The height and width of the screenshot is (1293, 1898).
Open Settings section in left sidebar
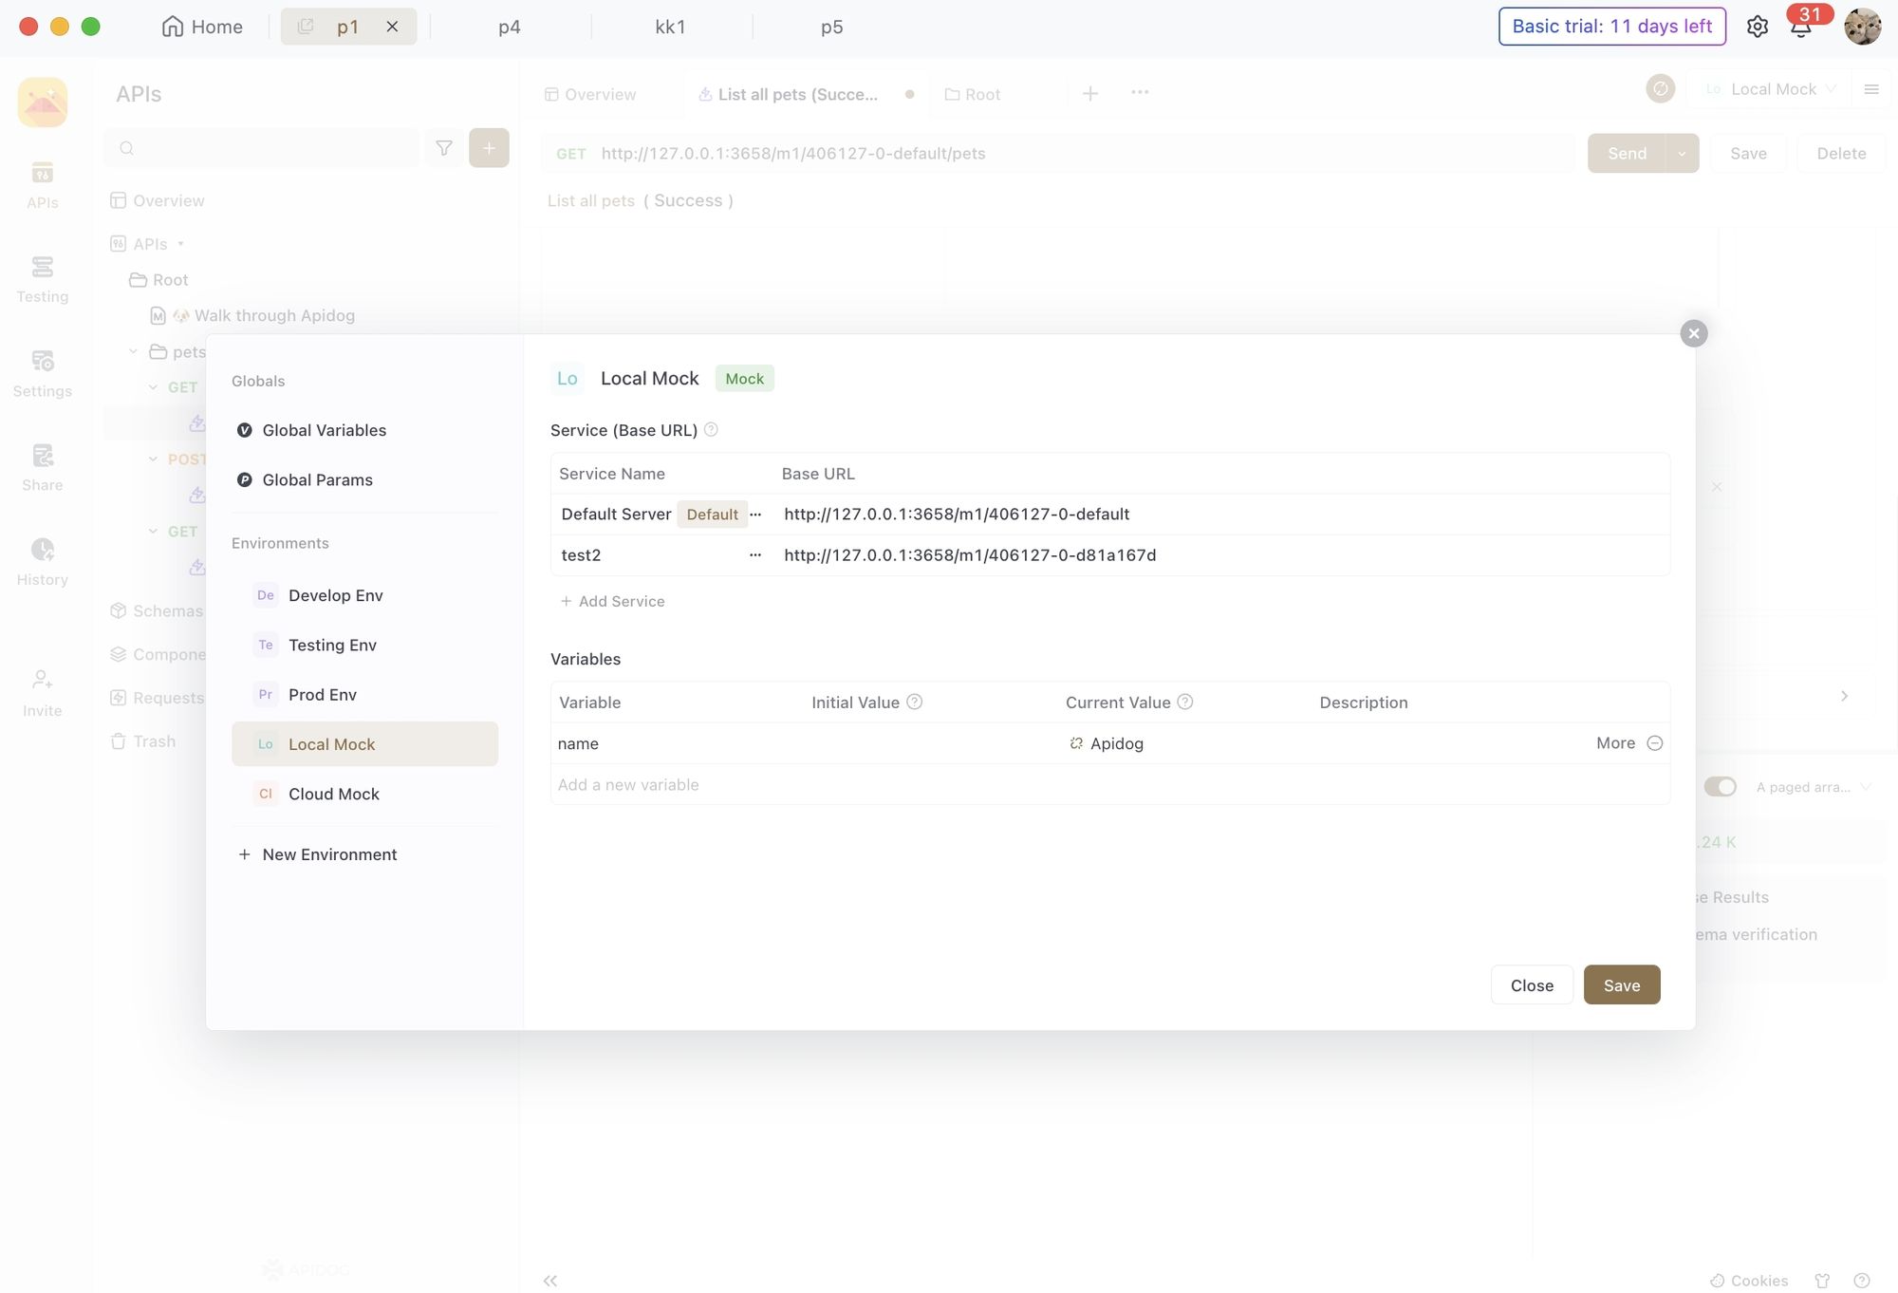point(42,374)
